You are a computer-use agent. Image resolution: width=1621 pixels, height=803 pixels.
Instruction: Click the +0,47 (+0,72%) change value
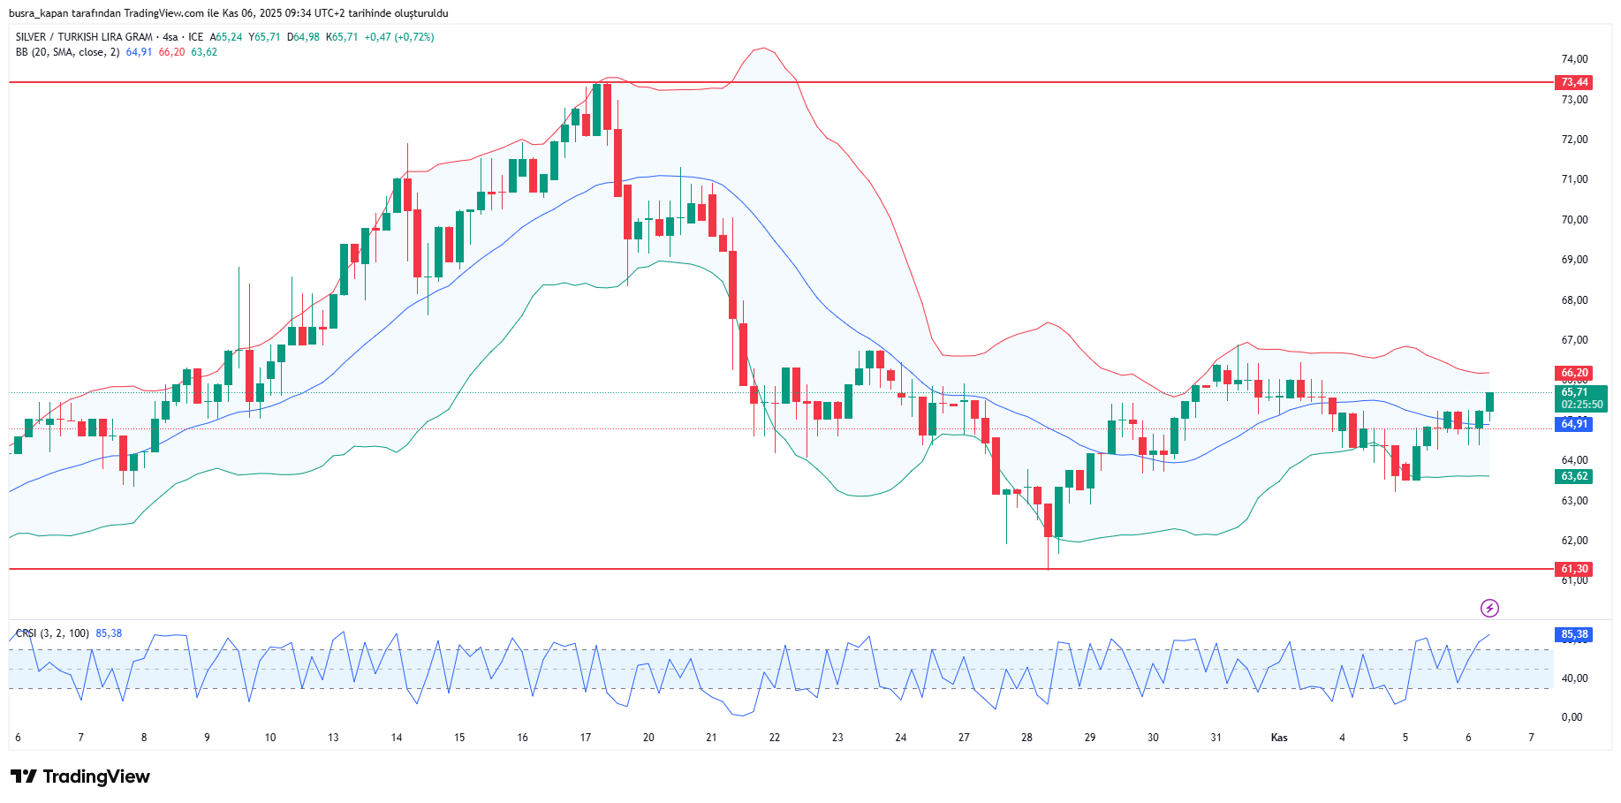pos(399,37)
